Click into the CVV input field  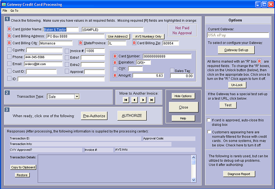click(x=135, y=69)
